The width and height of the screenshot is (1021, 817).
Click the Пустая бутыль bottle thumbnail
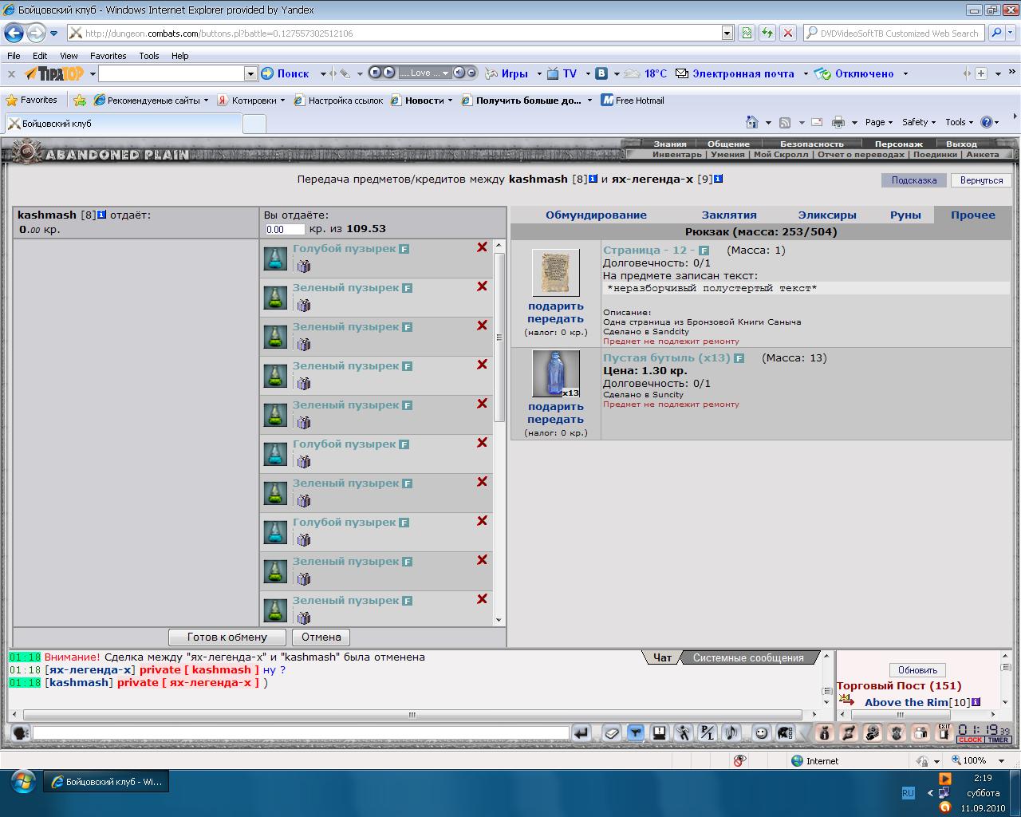tap(555, 373)
